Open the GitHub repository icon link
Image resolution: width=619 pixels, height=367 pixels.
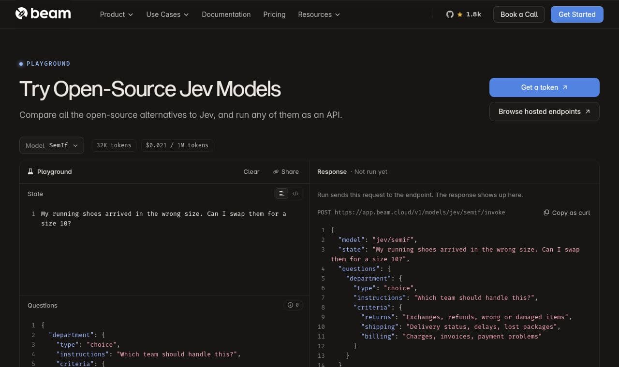click(450, 14)
